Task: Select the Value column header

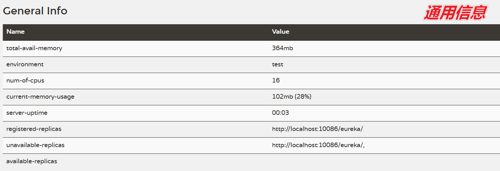Action: 281,32
